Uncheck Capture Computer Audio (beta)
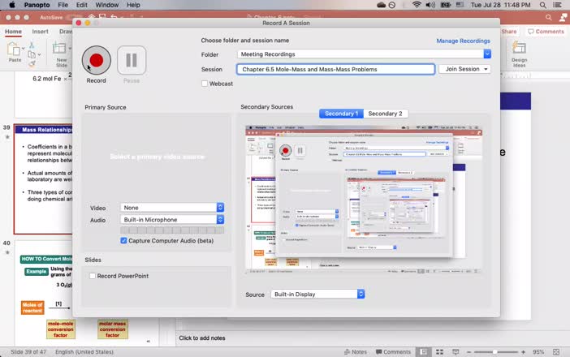The image size is (570, 357). [x=124, y=240]
